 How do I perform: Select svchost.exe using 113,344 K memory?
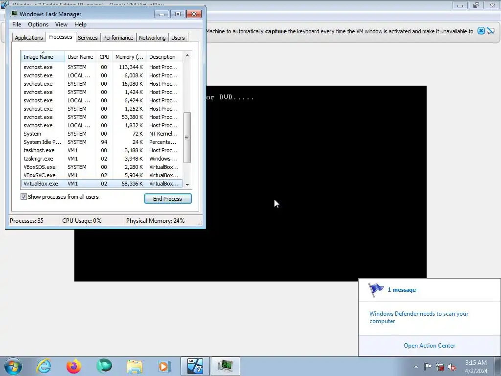pos(102,67)
